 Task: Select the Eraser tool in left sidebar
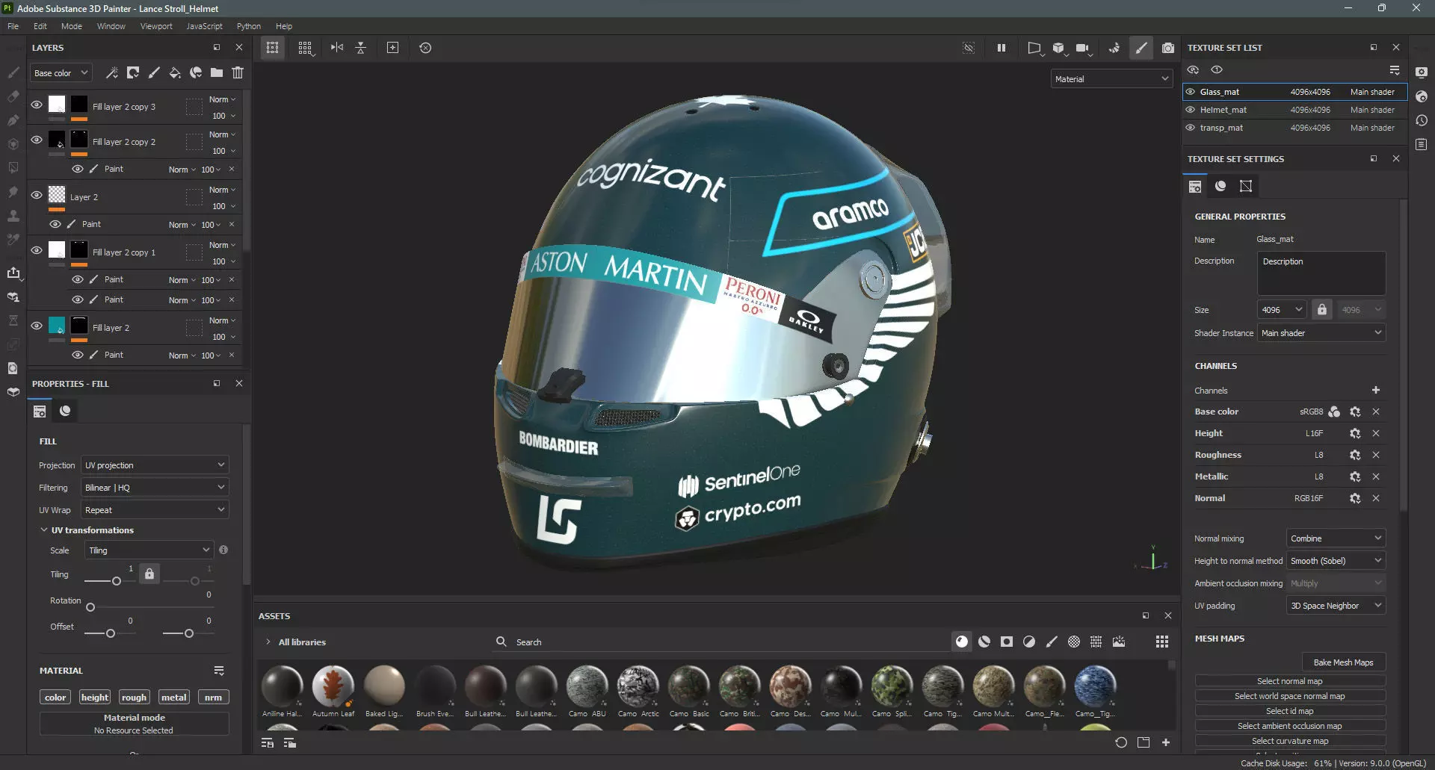pyautogui.click(x=13, y=96)
